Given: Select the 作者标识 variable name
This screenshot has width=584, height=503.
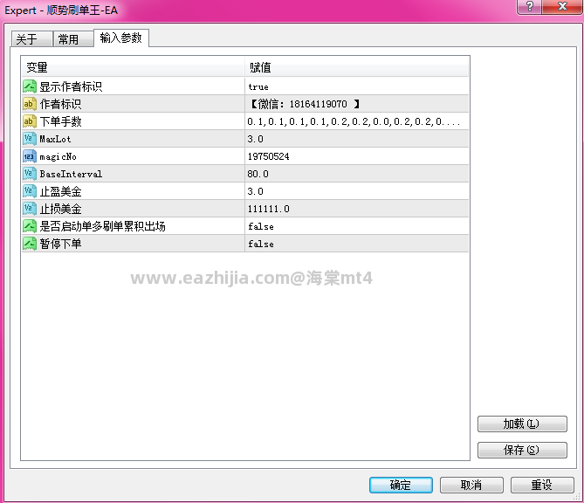Looking at the screenshot, I should 60,104.
